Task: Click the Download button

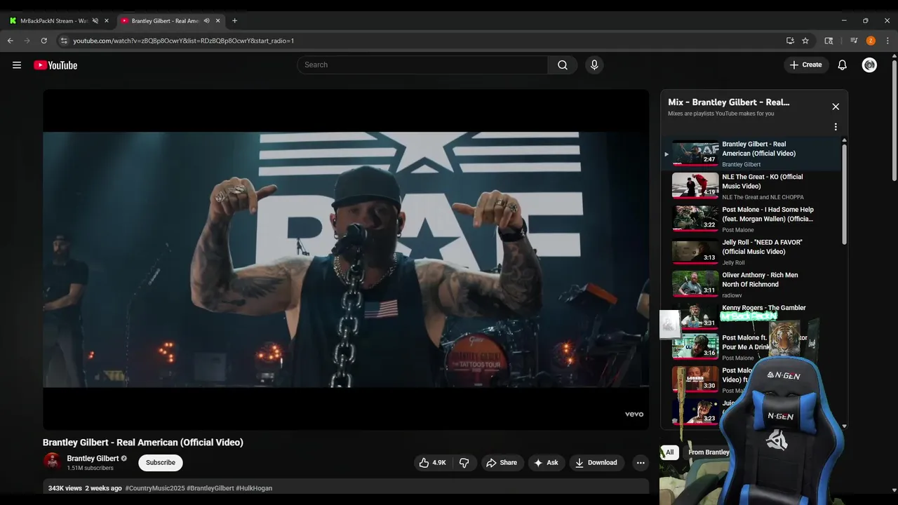Action: pyautogui.click(x=596, y=463)
